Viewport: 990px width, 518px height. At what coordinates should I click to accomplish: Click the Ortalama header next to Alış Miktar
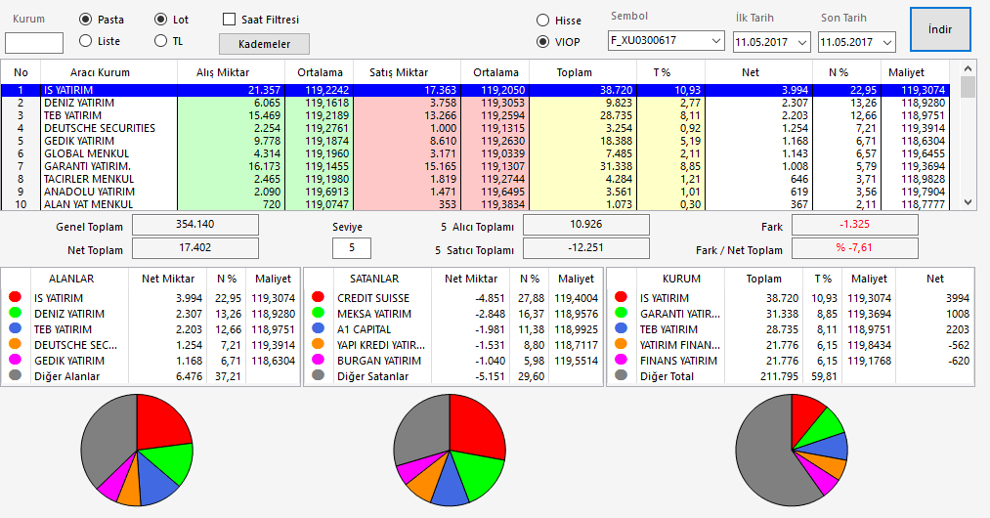320,72
